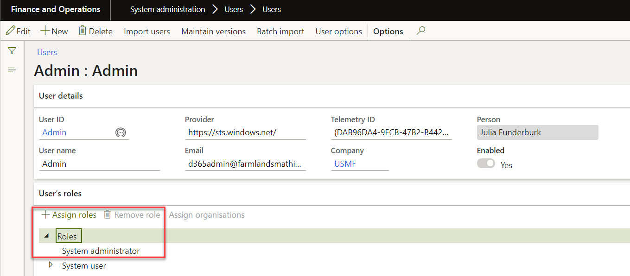Click the plus Assign roles icon
This screenshot has width=630, height=276.
click(45, 215)
